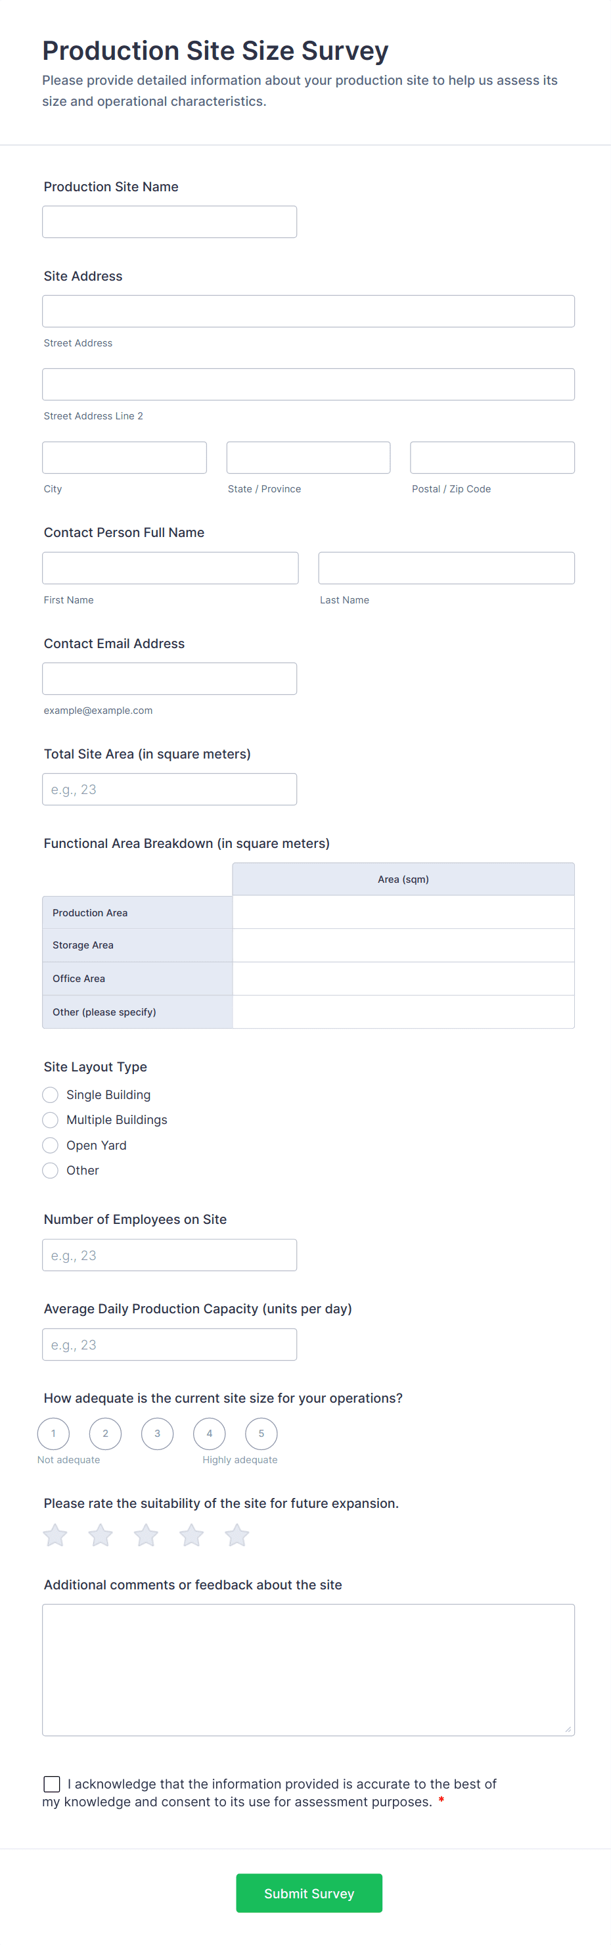Click the fourth star in the rating row
This screenshot has width=611, height=1945.
pyautogui.click(x=191, y=1534)
